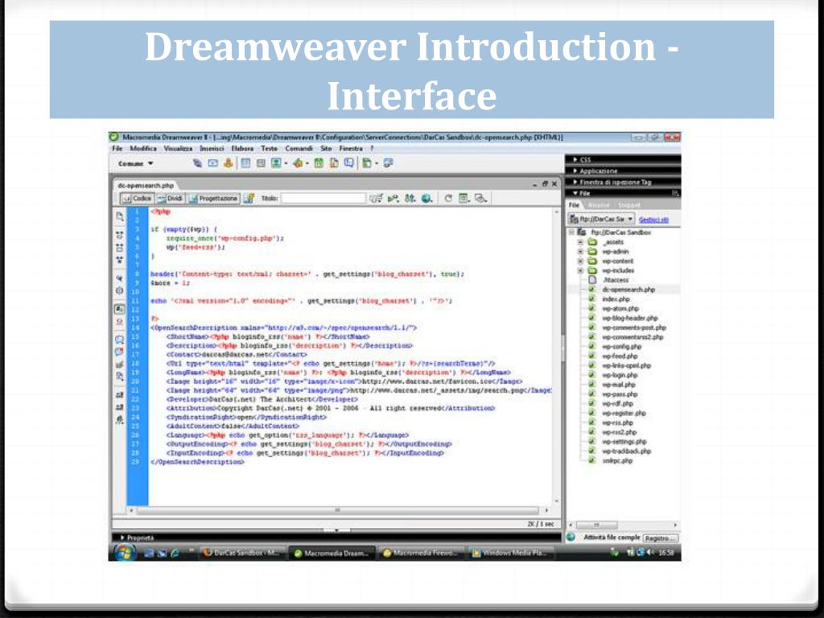Click the Media icon in Insert bar
Image resolution: width=824 pixels, height=618 pixels.
coord(298,163)
